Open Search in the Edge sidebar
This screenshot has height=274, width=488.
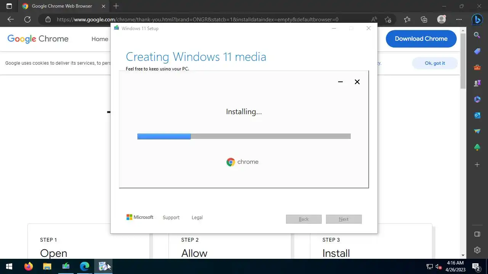point(477,35)
